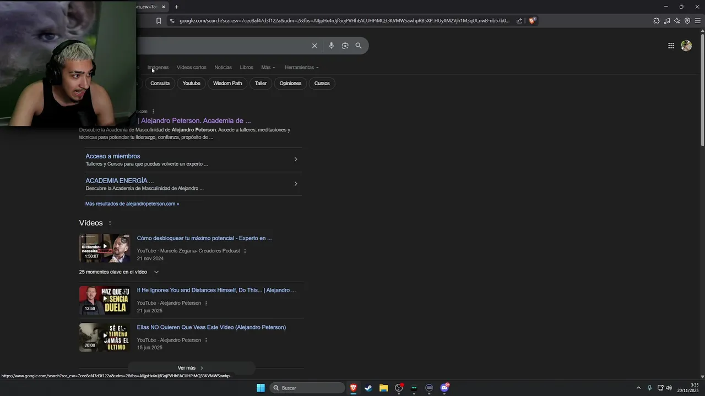This screenshot has height=396, width=705.
Task: Open the browser extensions puzzle icon
Action: click(657, 21)
